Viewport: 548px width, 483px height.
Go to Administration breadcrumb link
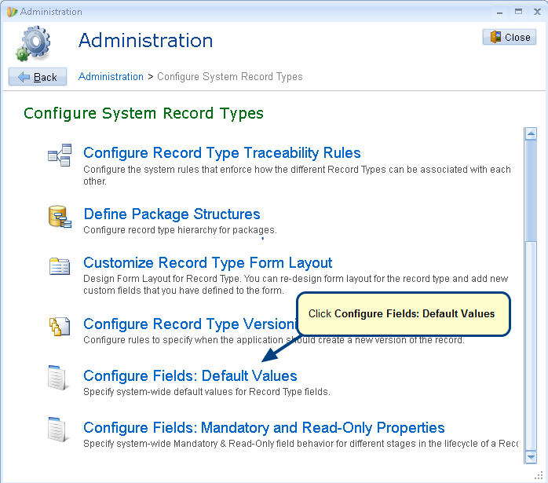(111, 76)
